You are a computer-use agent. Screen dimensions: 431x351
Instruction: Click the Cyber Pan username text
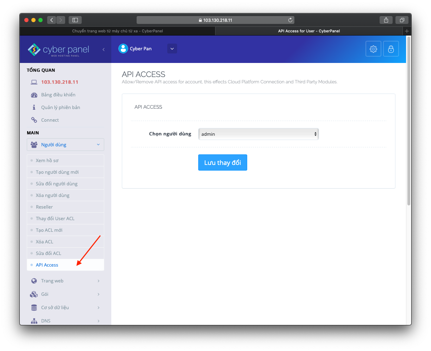pos(141,49)
